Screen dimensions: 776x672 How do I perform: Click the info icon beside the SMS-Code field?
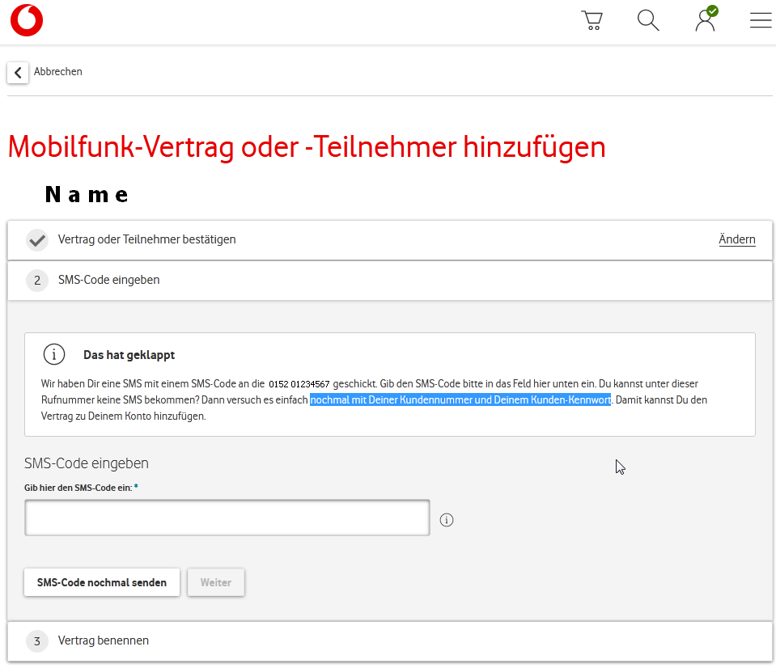click(446, 520)
